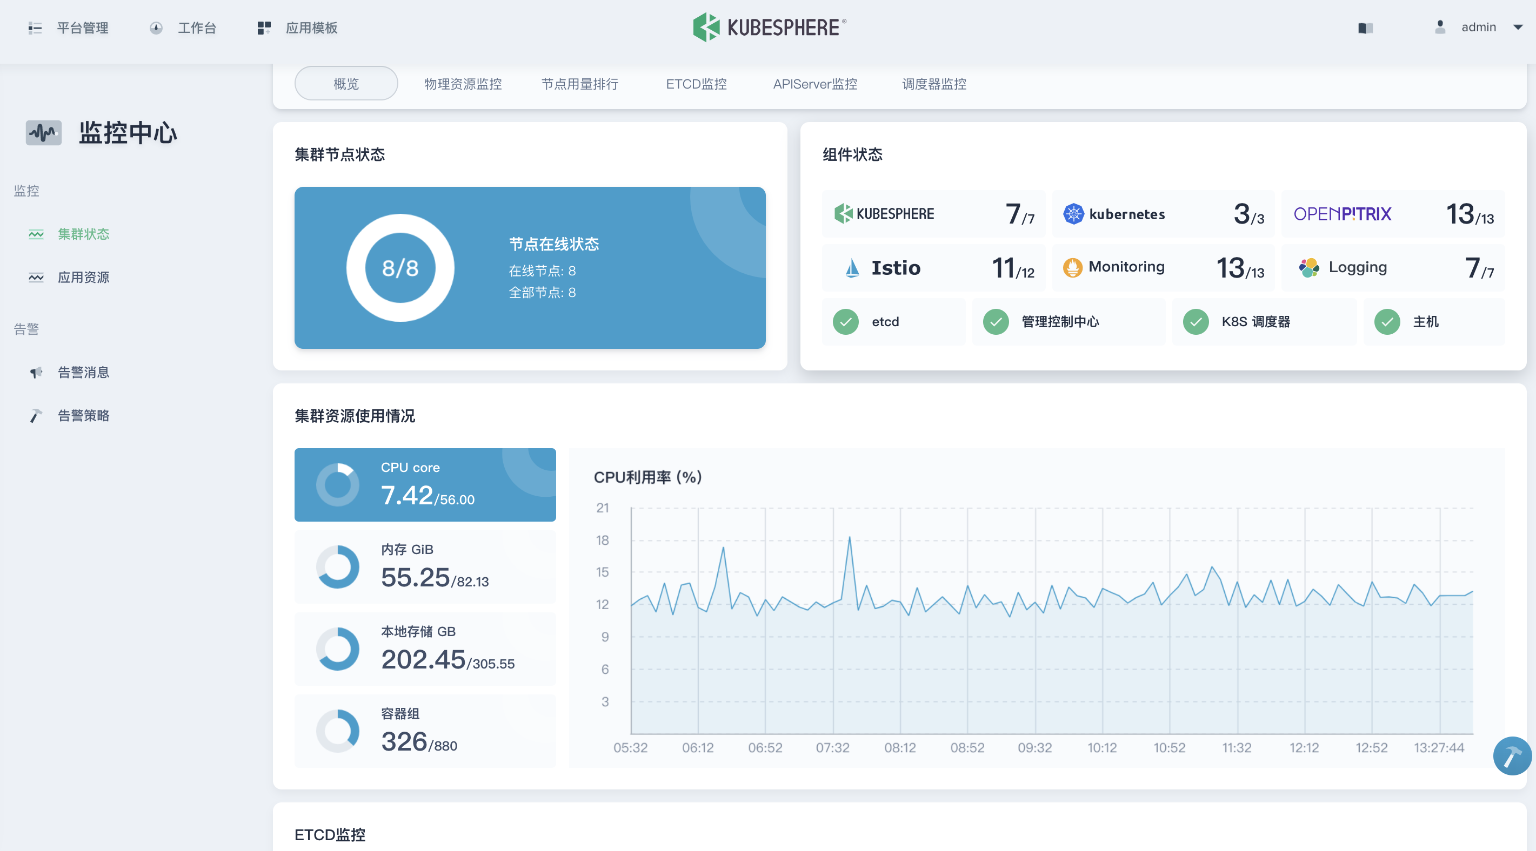Click the monitoring center waveform icon
Screen dimensions: 1536x851
point(44,132)
